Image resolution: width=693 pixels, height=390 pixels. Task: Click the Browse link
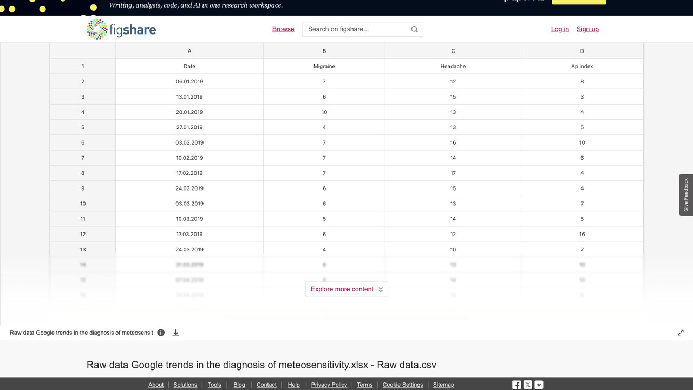[283, 29]
